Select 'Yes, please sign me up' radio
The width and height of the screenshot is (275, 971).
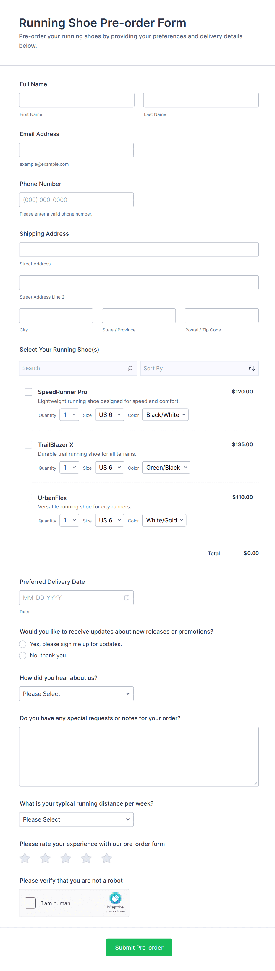click(x=23, y=644)
